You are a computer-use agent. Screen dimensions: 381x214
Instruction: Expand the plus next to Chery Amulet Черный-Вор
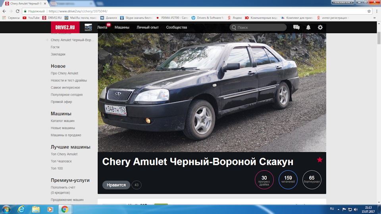(x=47, y=40)
